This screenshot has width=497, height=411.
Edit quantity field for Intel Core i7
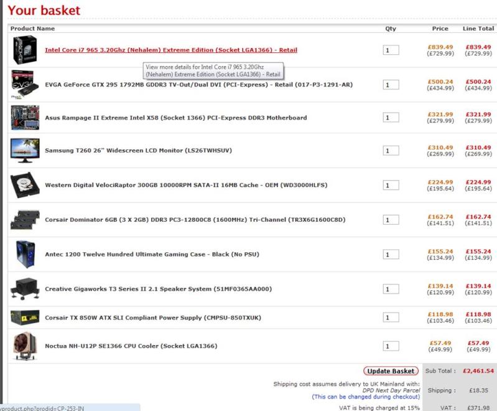(x=391, y=50)
